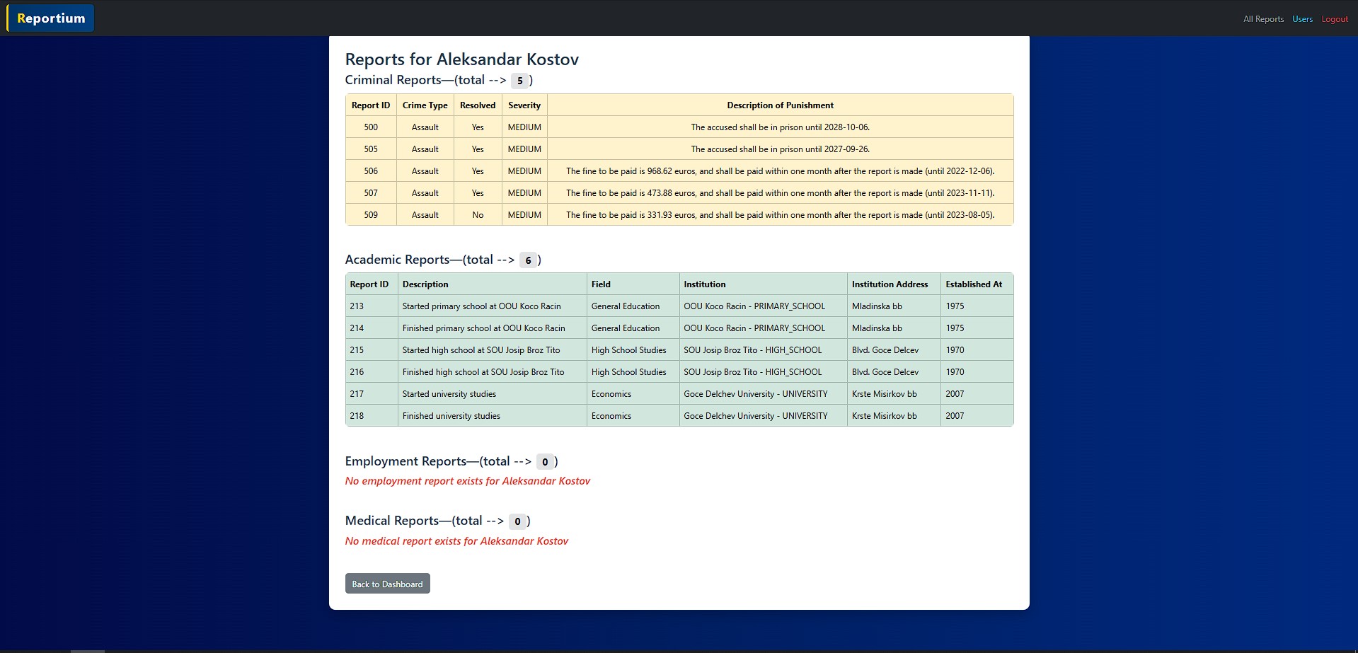Click 'Started primary school at OOU Koco Racin'
This screenshot has height=653, width=1358.
(x=481, y=306)
